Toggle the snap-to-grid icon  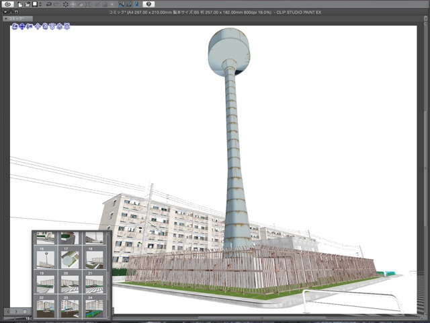[x=136, y=5]
